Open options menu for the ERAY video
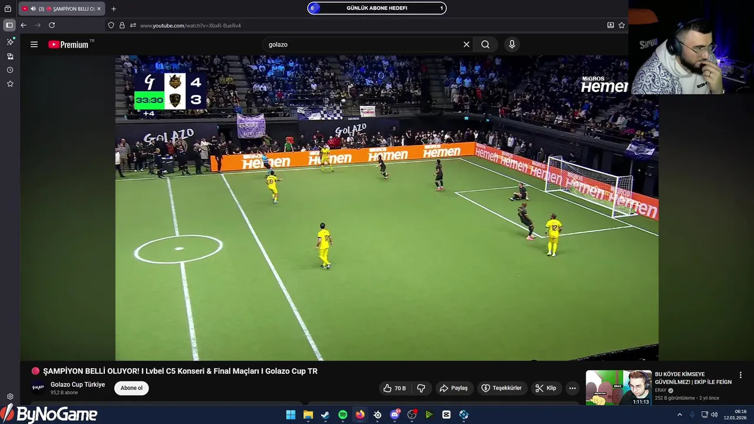The image size is (754, 424). [740, 375]
